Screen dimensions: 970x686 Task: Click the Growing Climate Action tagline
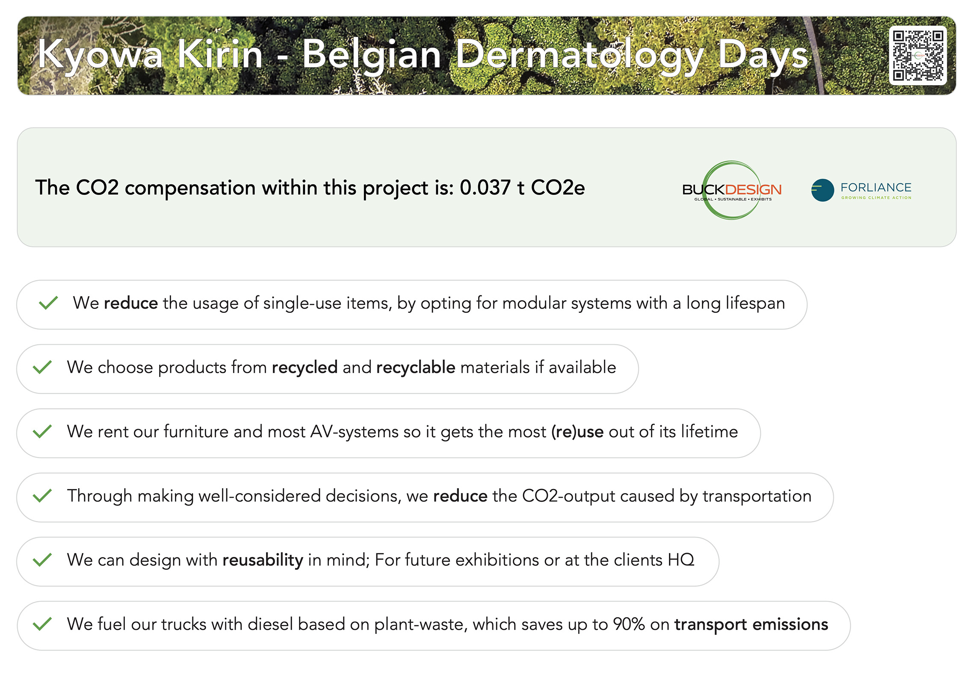(x=876, y=198)
